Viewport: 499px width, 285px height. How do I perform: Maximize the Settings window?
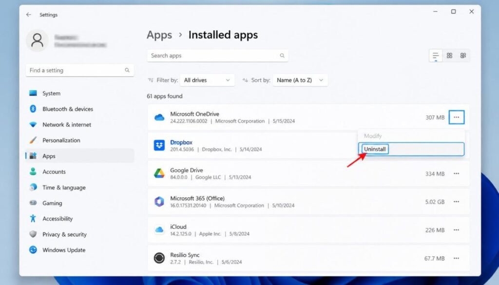click(454, 12)
